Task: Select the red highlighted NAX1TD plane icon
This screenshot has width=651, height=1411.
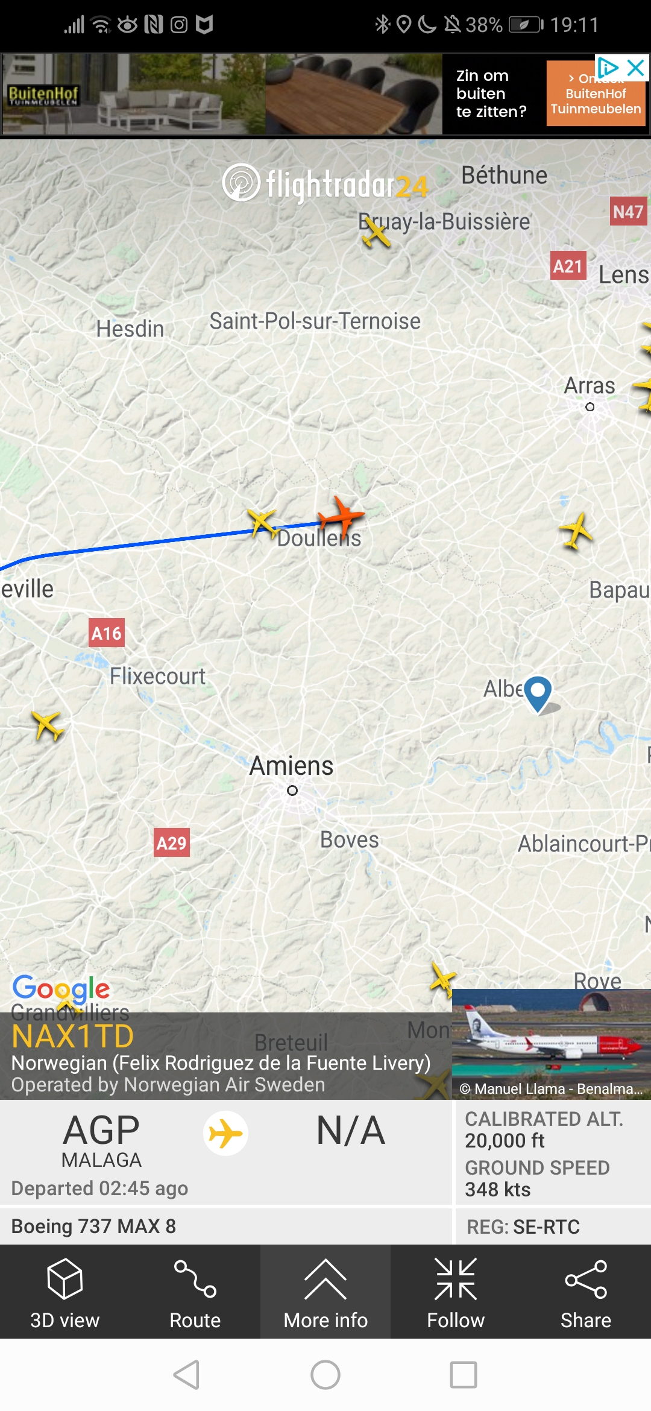Action: click(341, 517)
